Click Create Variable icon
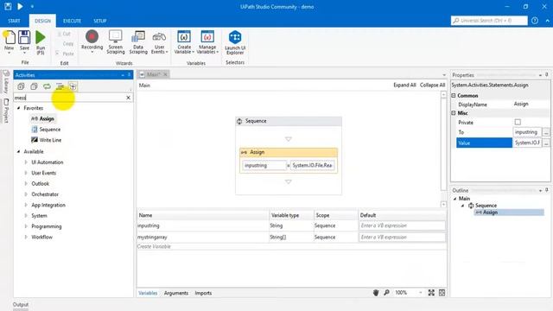 [x=184, y=36]
